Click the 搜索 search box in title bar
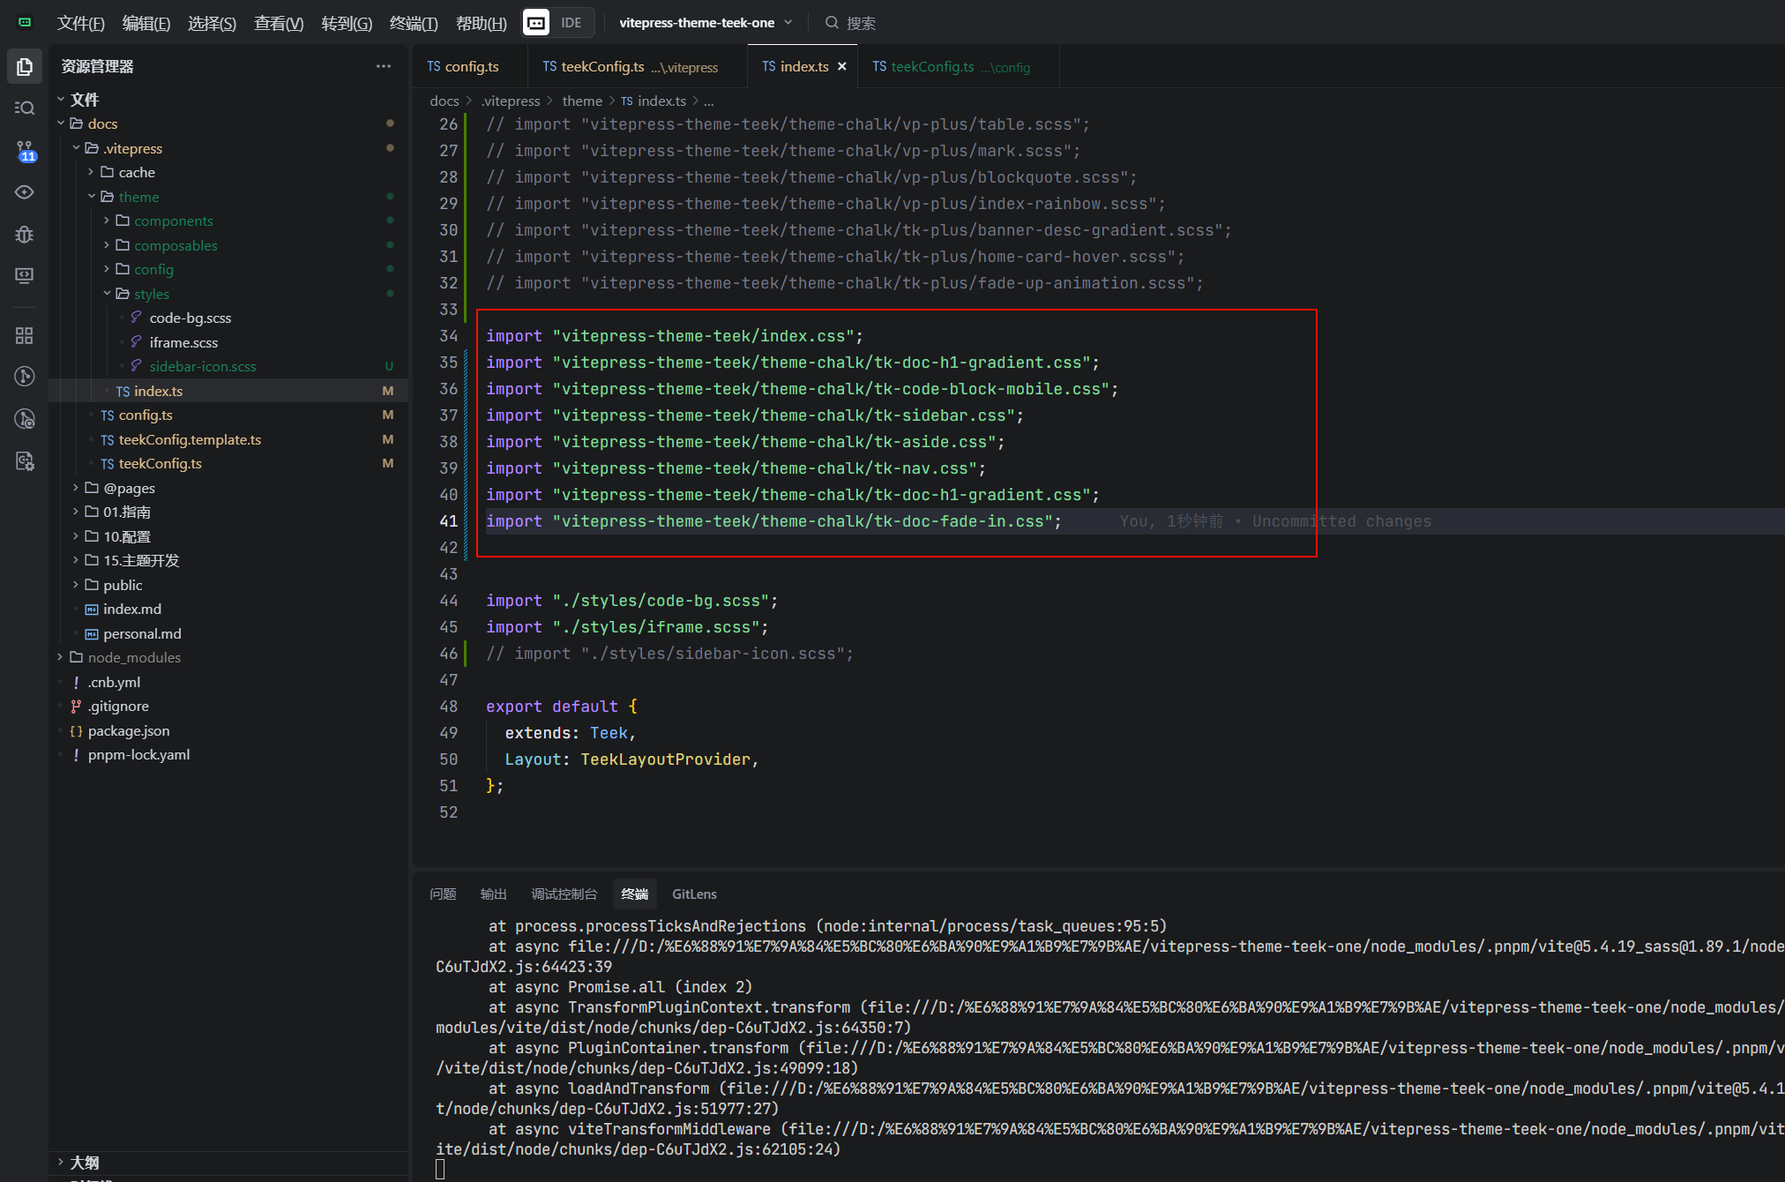Screen dimensions: 1785x1182 click(x=860, y=23)
